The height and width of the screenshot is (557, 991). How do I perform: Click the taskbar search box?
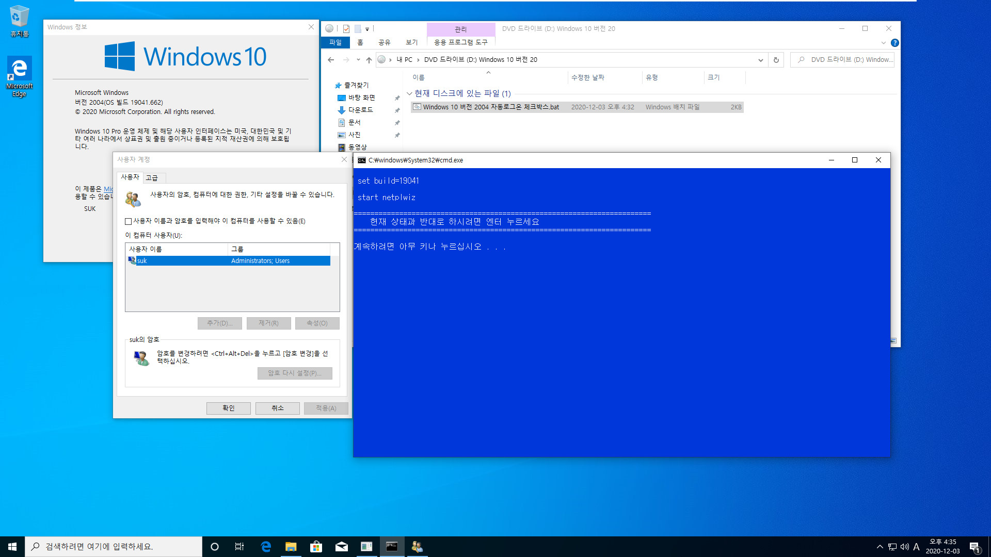pos(114,547)
